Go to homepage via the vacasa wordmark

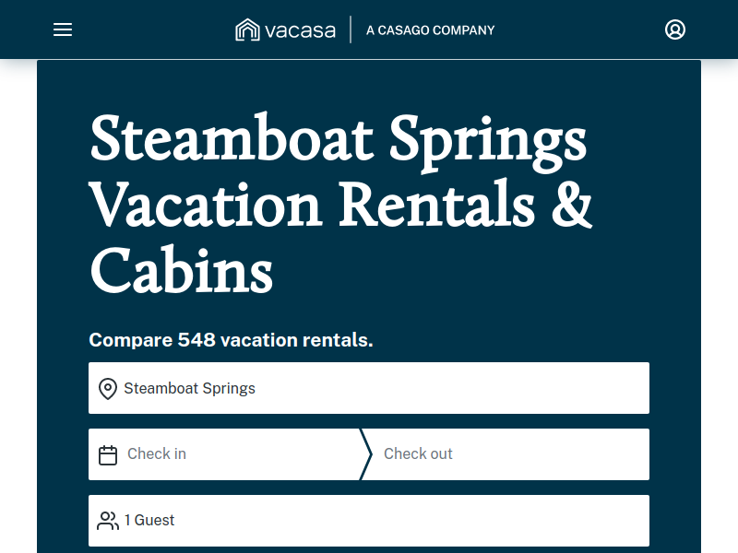(301, 31)
